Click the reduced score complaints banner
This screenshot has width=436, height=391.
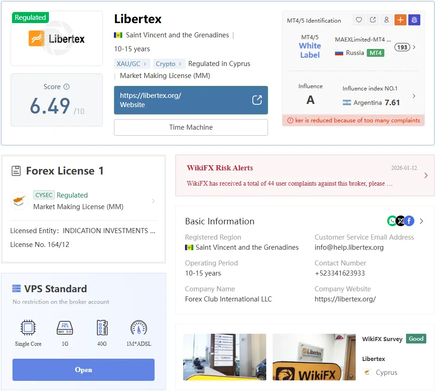(x=353, y=120)
